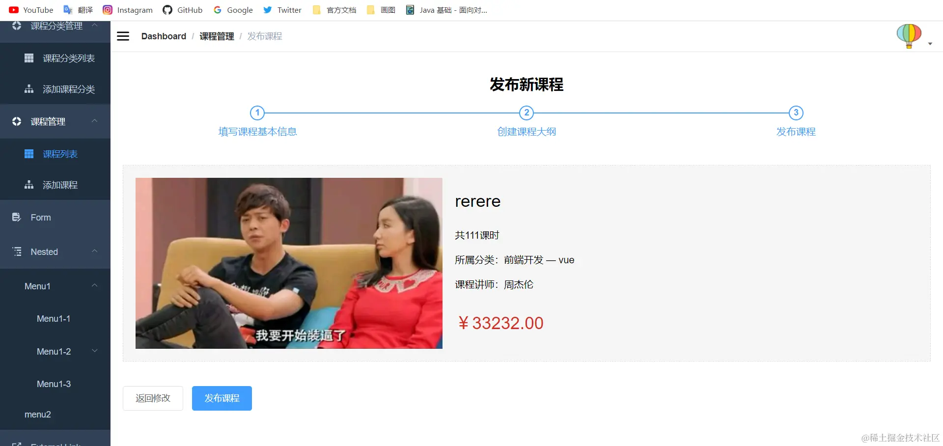Toggle the hamburger sidebar collapse icon
The image size is (943, 446).
123,36
